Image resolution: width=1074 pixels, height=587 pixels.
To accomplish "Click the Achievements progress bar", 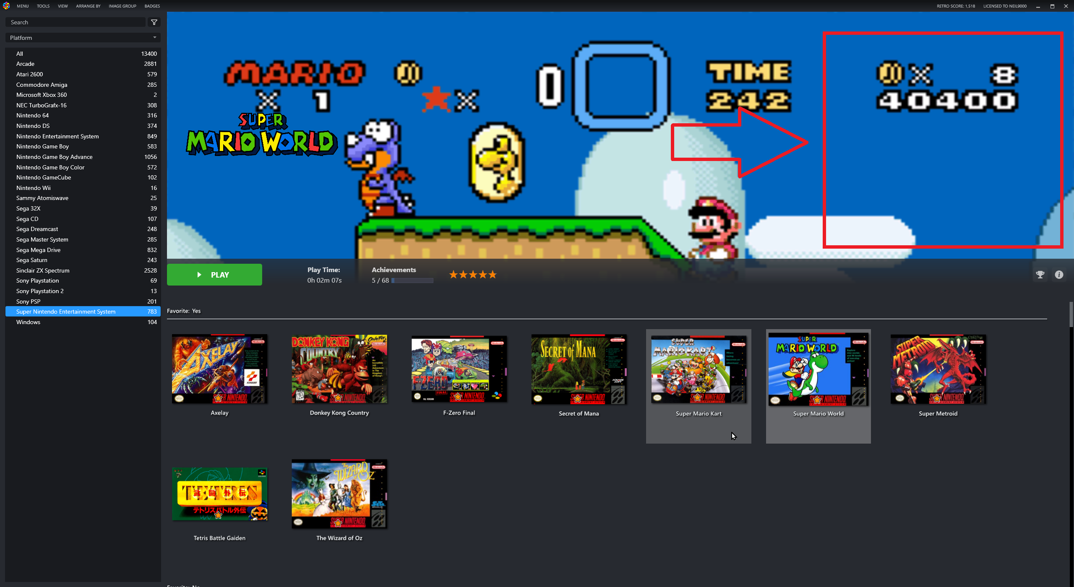I will pyautogui.click(x=412, y=281).
